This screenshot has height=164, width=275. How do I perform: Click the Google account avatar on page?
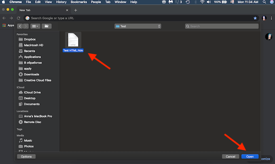[x=269, y=37]
